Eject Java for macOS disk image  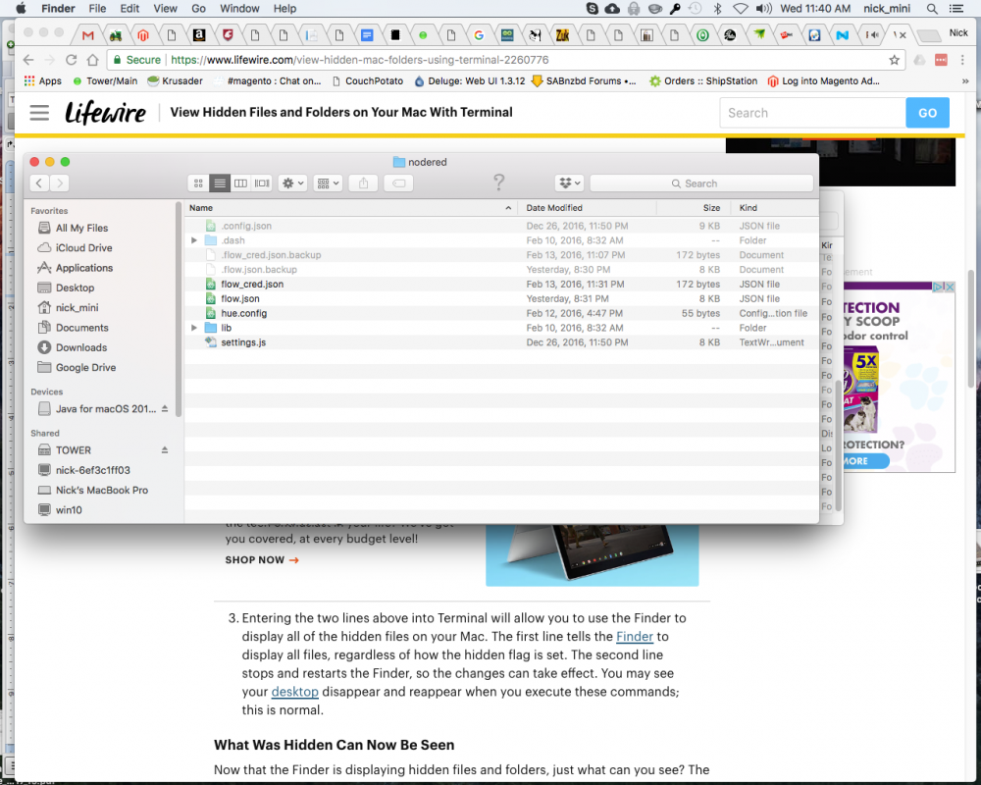(x=165, y=409)
